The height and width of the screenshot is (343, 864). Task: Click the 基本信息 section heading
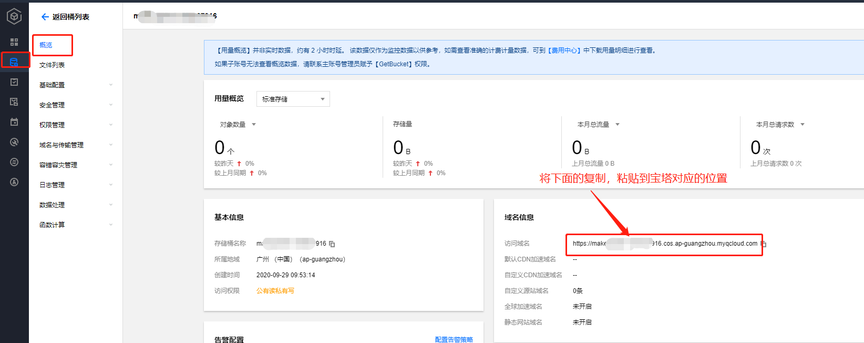pos(229,217)
